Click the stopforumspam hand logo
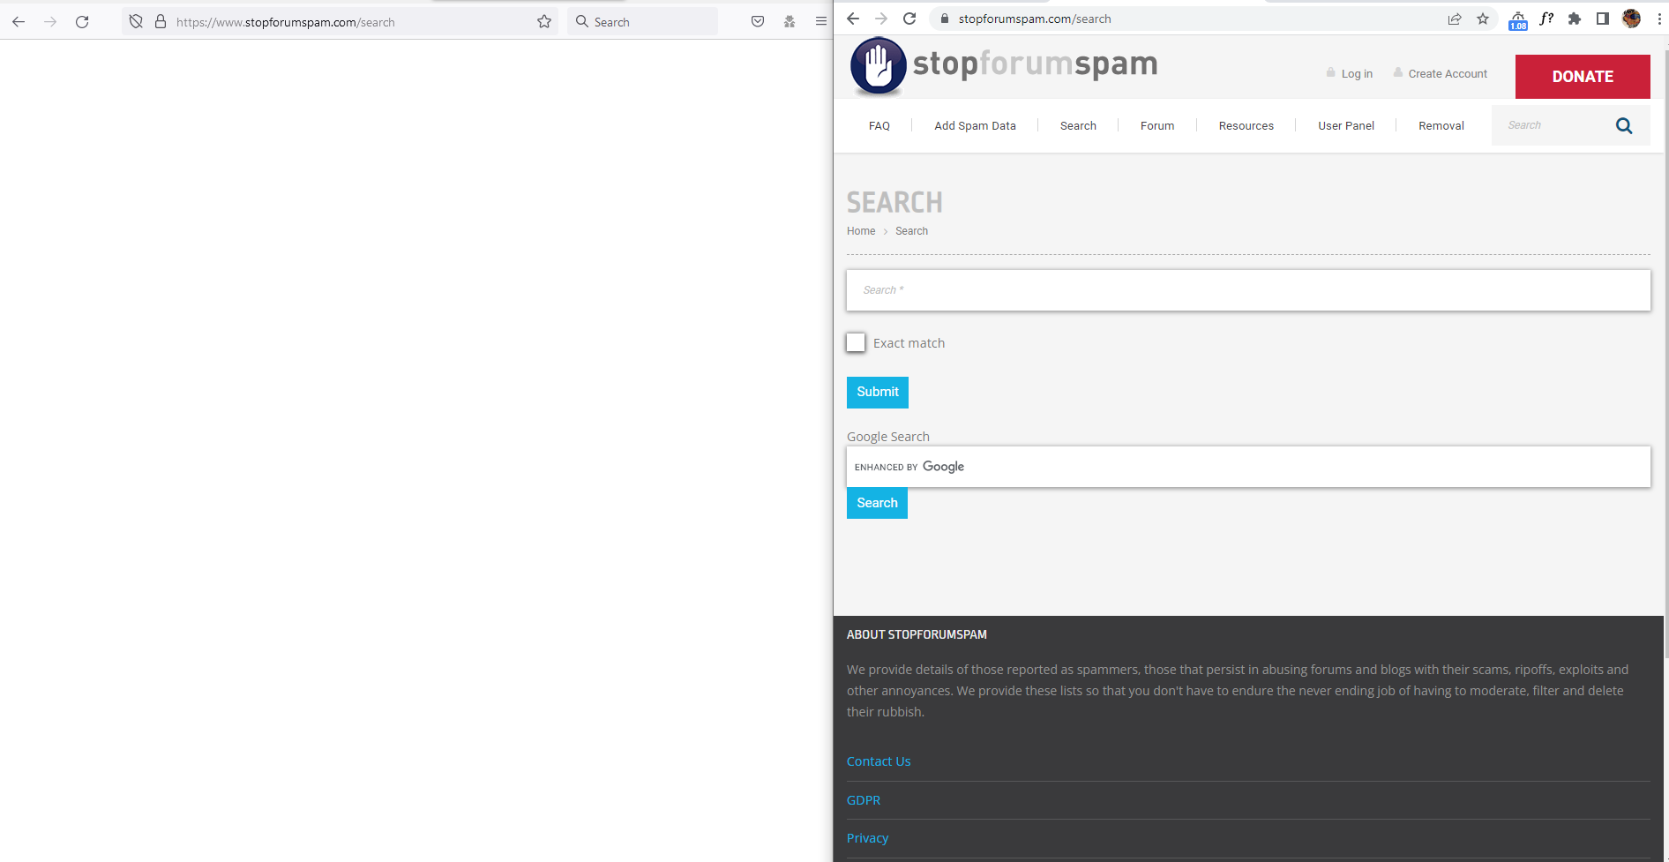This screenshot has height=862, width=1669. (x=878, y=66)
